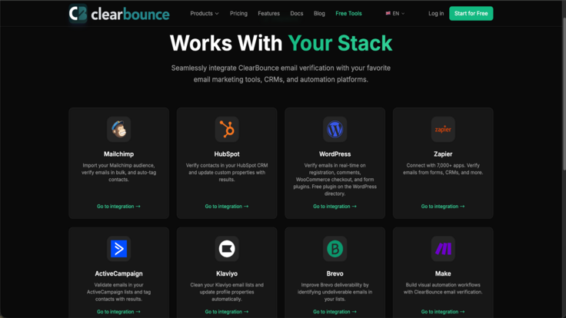This screenshot has height=318, width=566.
Task: Click the ActiveCampaign arrow icon
Action: [118, 249]
